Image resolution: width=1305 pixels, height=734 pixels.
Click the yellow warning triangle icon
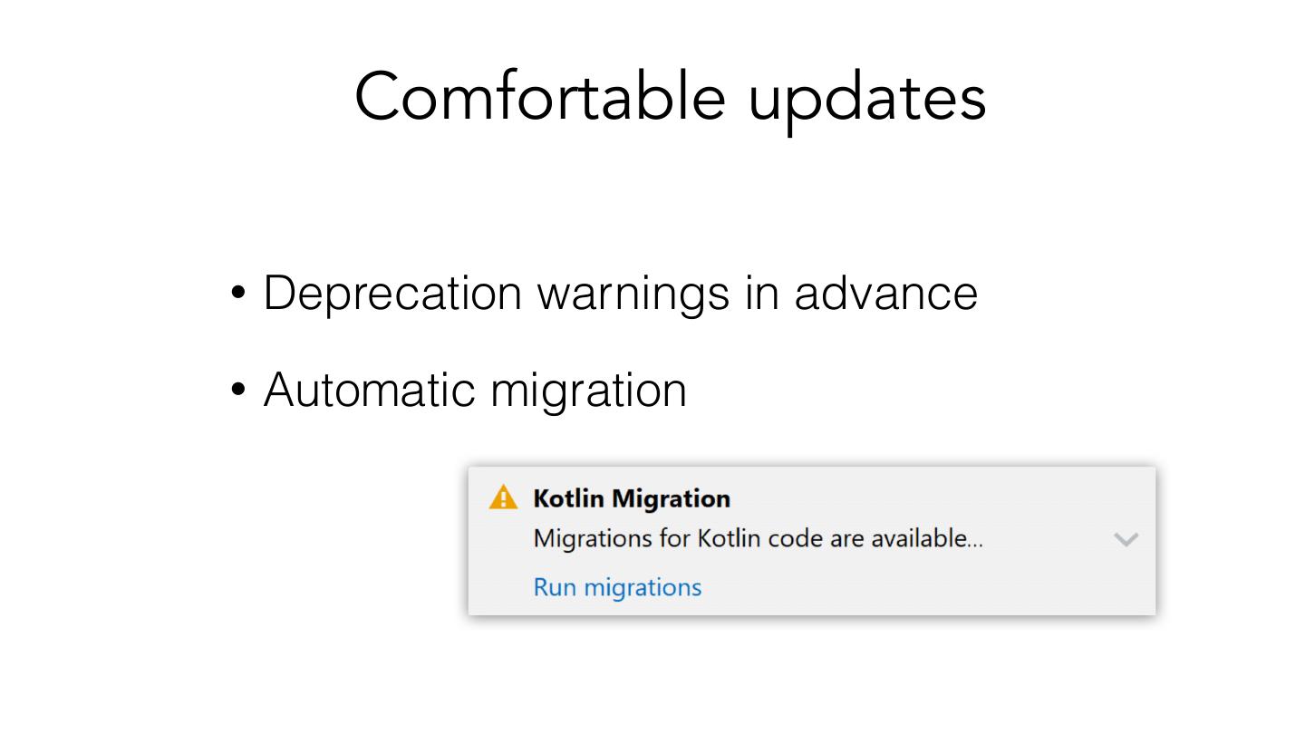(503, 497)
